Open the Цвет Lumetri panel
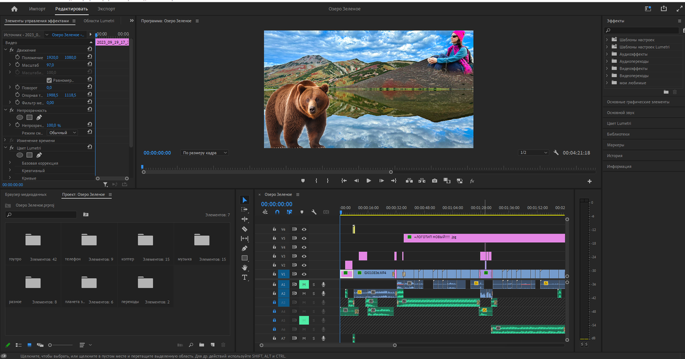685x359 pixels. coord(619,124)
